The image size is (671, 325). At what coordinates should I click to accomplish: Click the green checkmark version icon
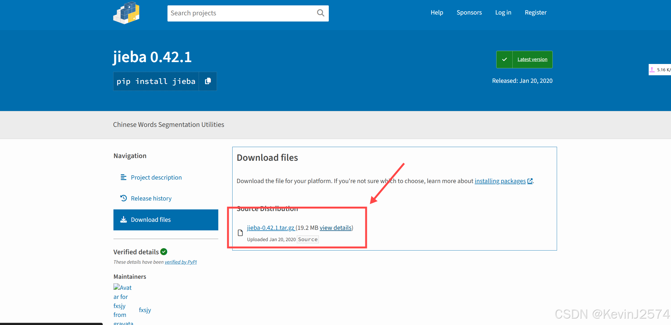coord(504,59)
